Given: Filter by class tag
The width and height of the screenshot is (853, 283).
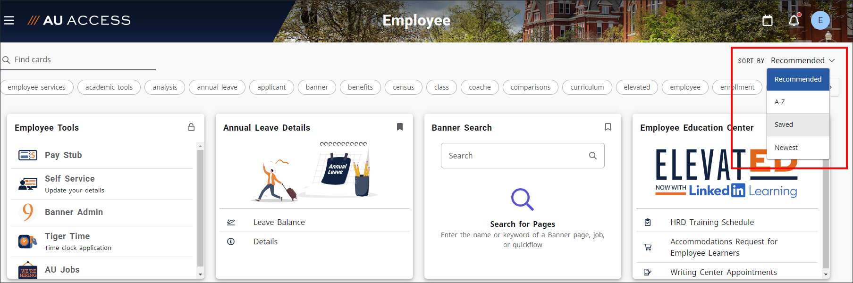Looking at the screenshot, I should 441,87.
